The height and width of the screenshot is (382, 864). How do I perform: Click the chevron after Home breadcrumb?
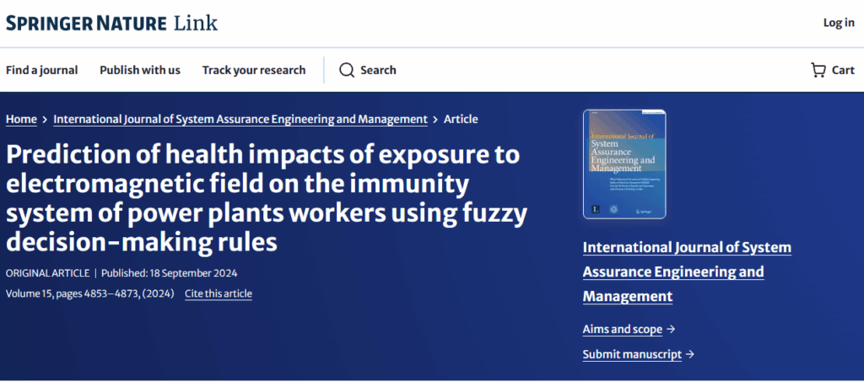pos(45,120)
